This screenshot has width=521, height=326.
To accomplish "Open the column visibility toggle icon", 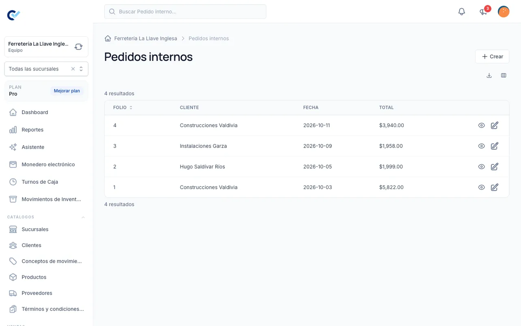I will (x=503, y=75).
